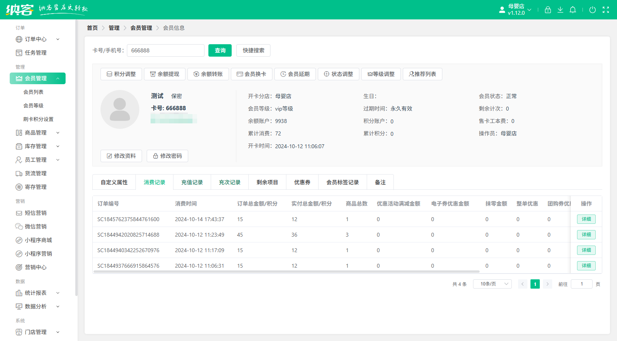The width and height of the screenshot is (617, 341).
Task: Open 营销中心 in the sidebar
Action: [x=36, y=267]
